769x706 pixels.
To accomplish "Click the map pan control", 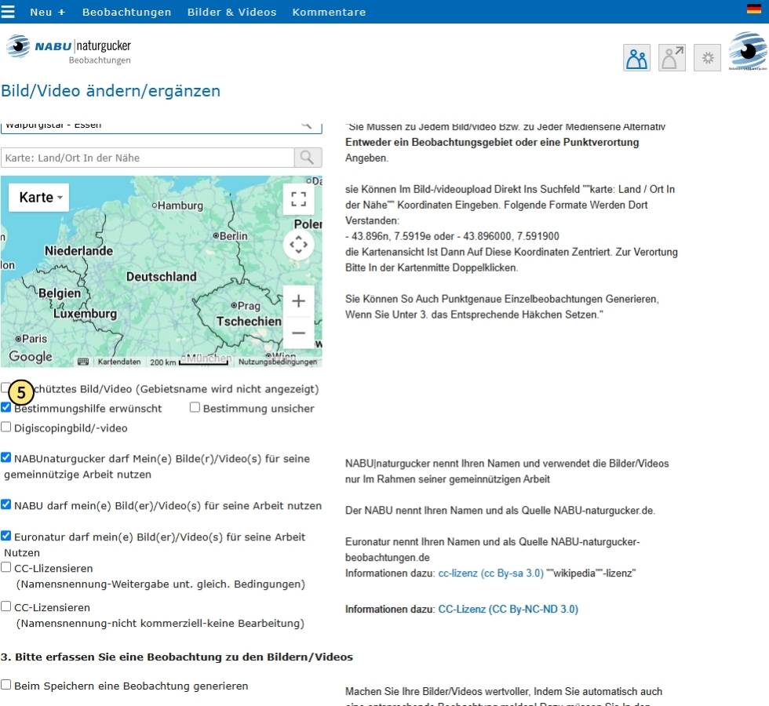I will [299, 244].
